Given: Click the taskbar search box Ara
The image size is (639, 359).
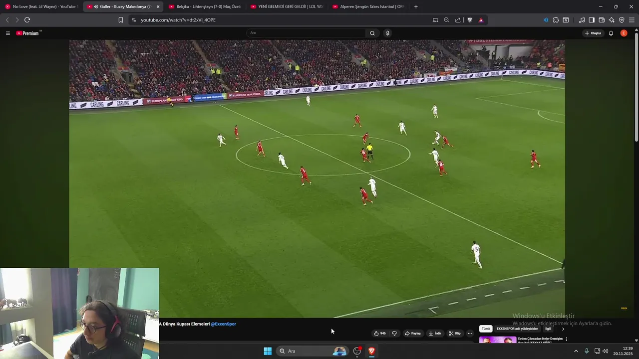Looking at the screenshot, I should click(313, 351).
